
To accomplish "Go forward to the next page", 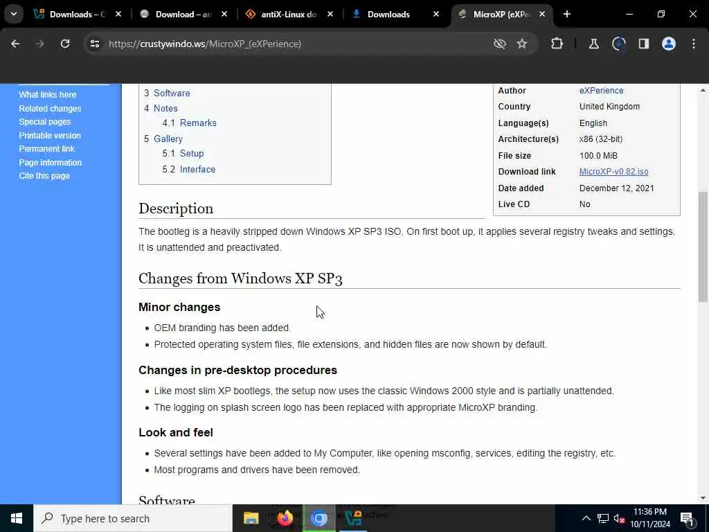I will (x=39, y=44).
